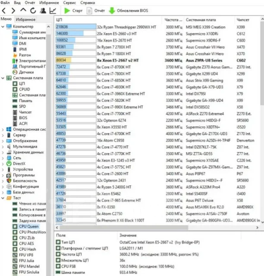The height and width of the screenshot is (276, 264).
Task: Start benchmark with Старт button
Action: click(73, 11)
